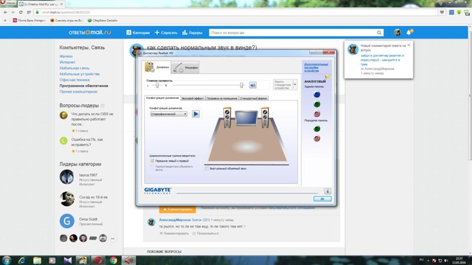Open taurus1967 leader profile
Viewport: 472px width, 265px height.
click(x=88, y=175)
